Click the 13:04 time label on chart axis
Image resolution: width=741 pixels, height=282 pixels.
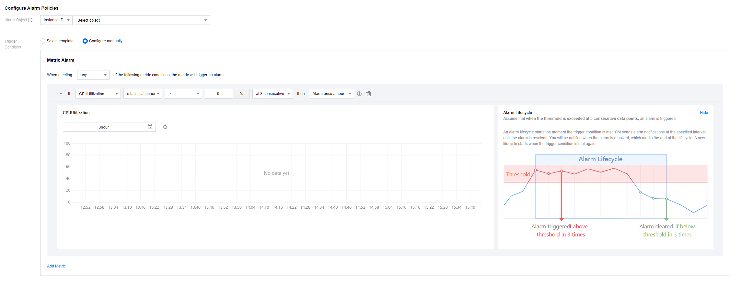(x=113, y=207)
